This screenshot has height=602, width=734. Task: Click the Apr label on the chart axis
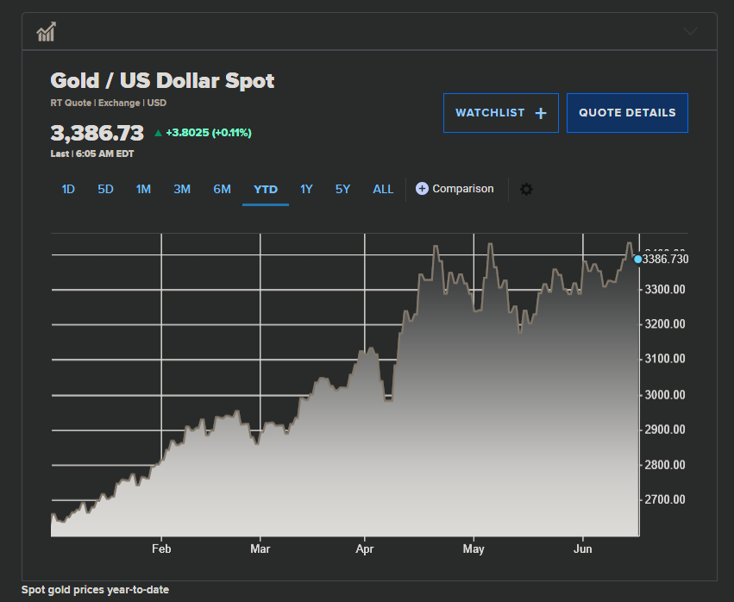[x=364, y=549]
